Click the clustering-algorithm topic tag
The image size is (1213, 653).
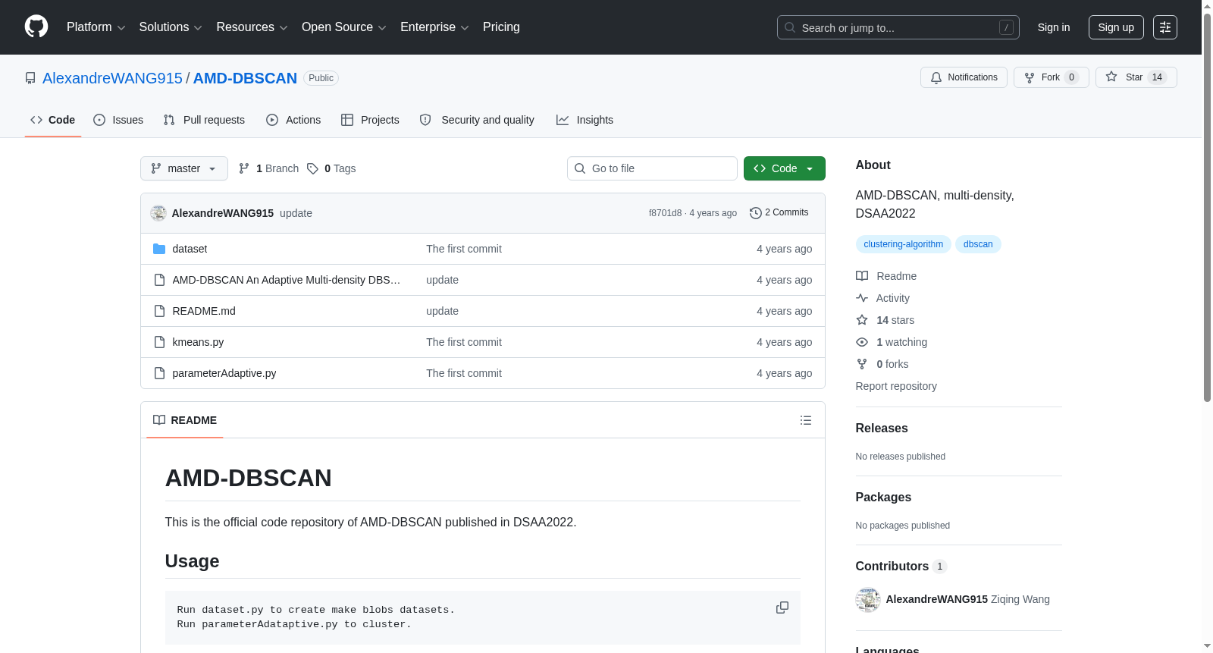pos(904,244)
